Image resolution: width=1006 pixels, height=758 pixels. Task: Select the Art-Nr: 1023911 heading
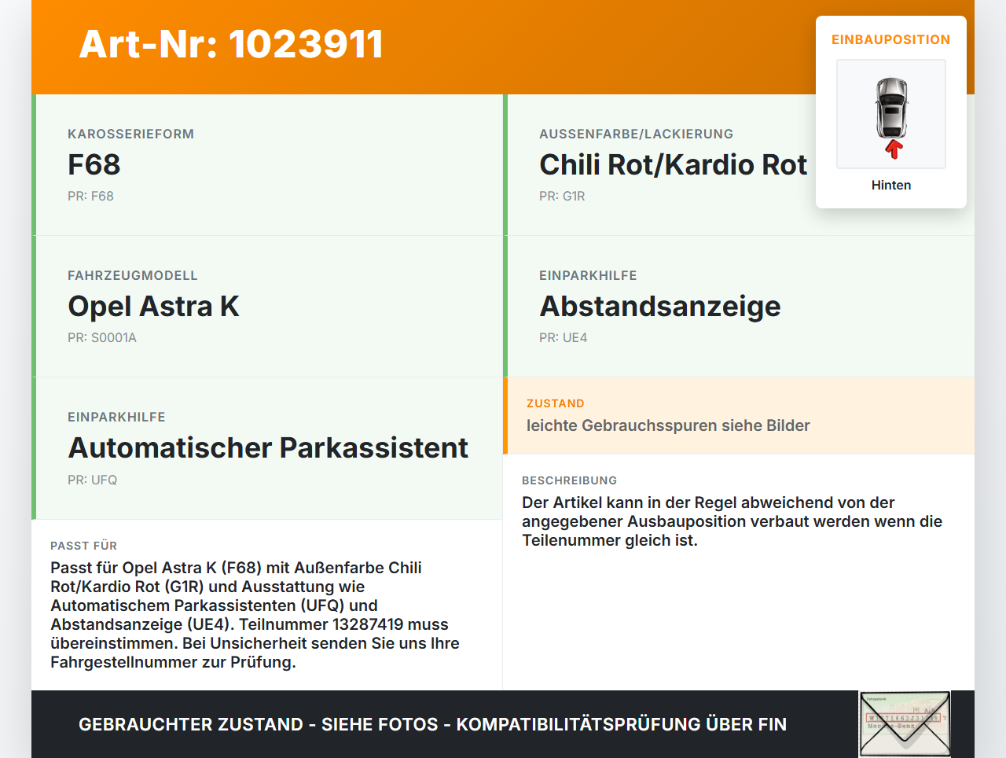tap(231, 44)
